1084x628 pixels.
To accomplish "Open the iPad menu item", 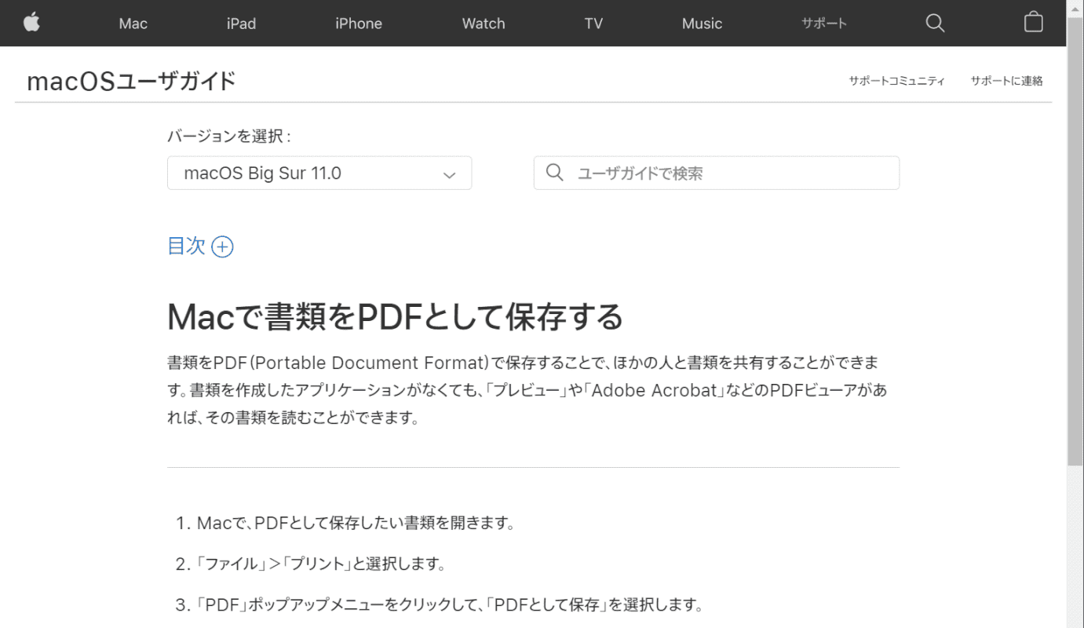I will coord(241,24).
